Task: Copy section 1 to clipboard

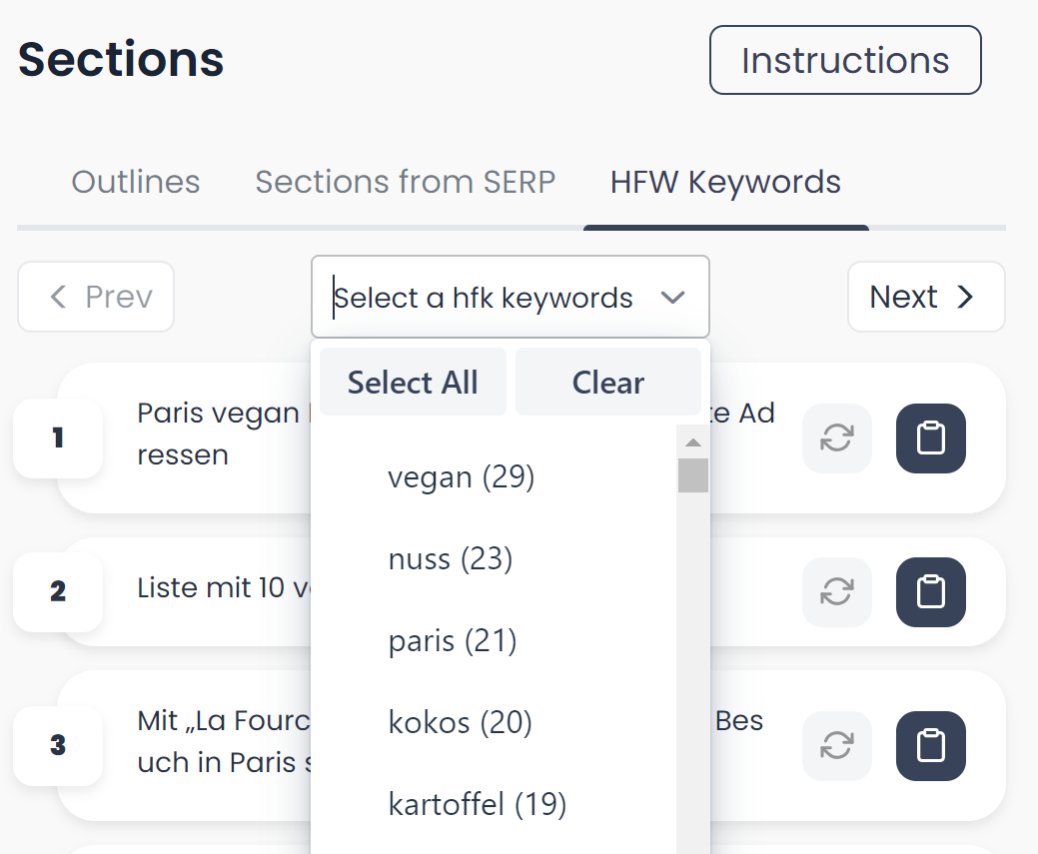Action: coord(930,438)
